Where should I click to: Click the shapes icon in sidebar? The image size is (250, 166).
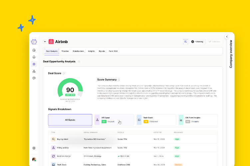coord(34,71)
